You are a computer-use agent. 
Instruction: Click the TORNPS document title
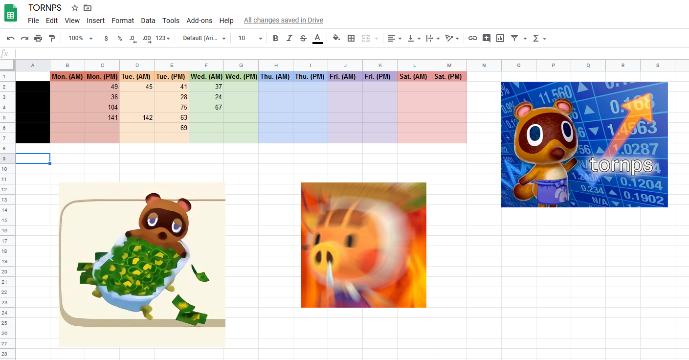coord(45,8)
